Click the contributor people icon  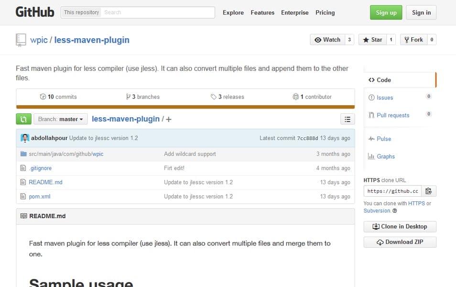click(x=295, y=97)
